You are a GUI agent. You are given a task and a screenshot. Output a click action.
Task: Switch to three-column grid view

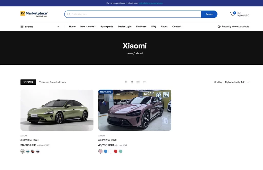(132, 82)
